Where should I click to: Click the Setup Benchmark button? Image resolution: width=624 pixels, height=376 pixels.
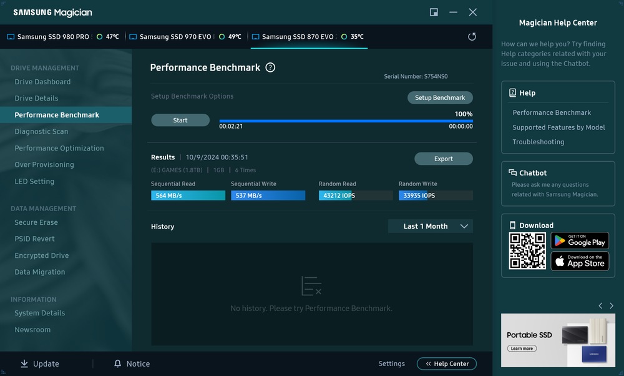[440, 97]
